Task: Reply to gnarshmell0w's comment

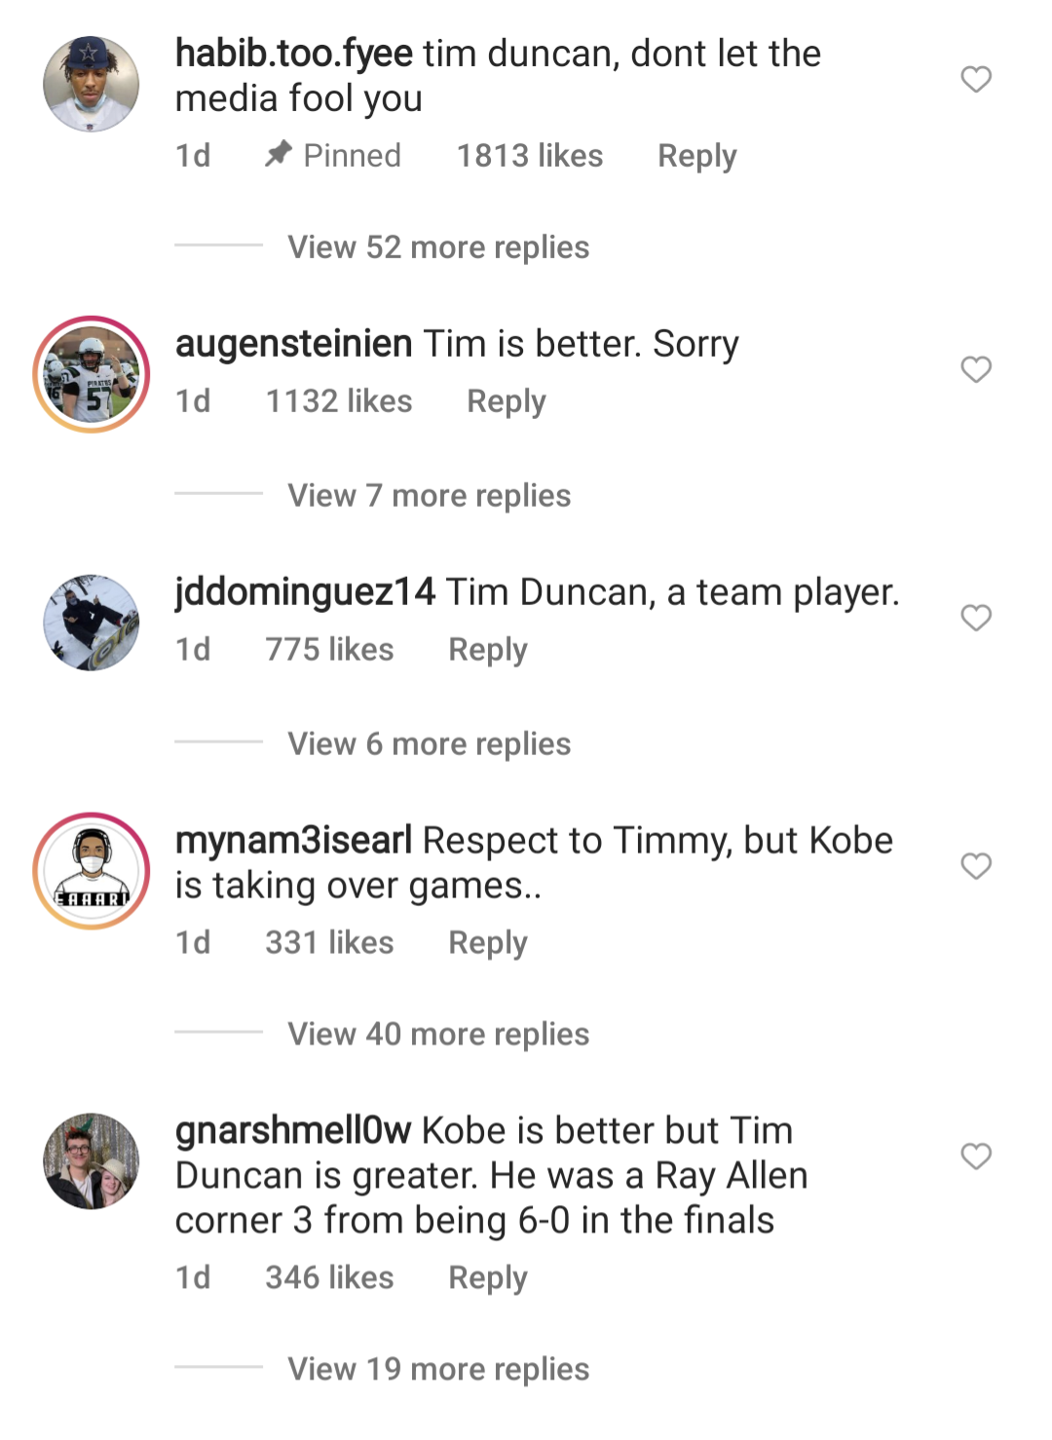Action: click(x=487, y=1277)
